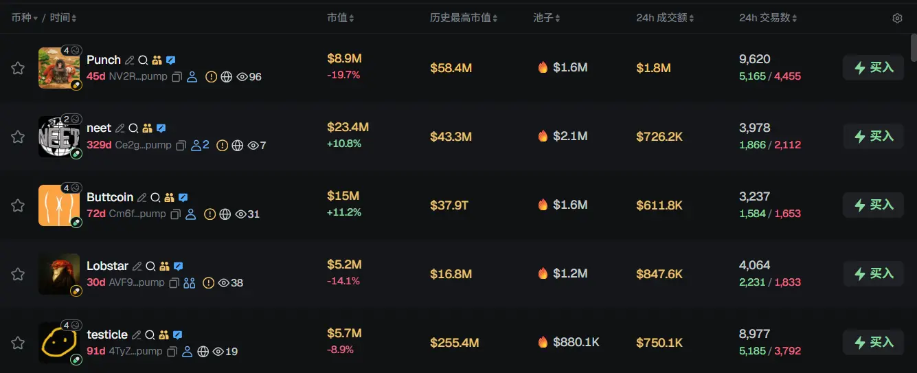Click 买入 button for Punch
917x373 pixels.
(x=873, y=67)
